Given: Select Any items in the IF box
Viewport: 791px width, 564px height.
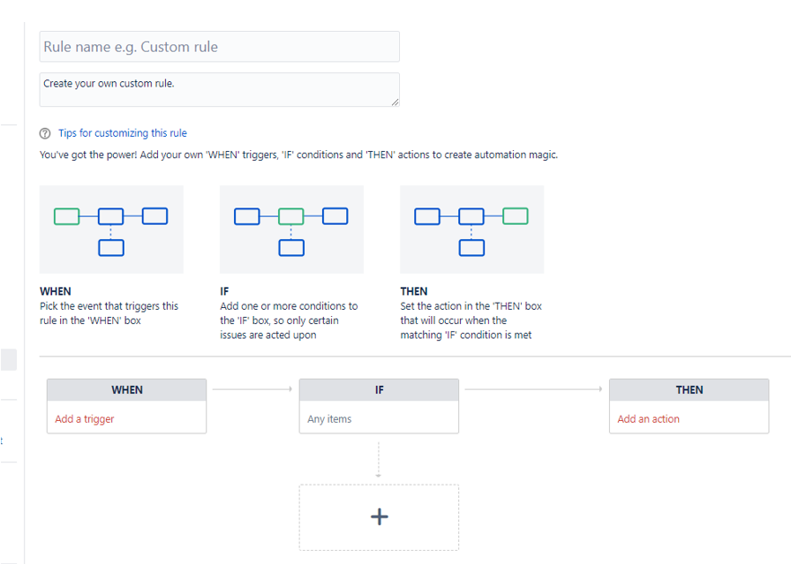Looking at the screenshot, I should click(x=329, y=419).
